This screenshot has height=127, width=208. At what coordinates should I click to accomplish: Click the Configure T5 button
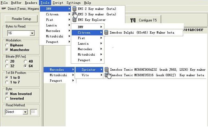tap(143, 20)
